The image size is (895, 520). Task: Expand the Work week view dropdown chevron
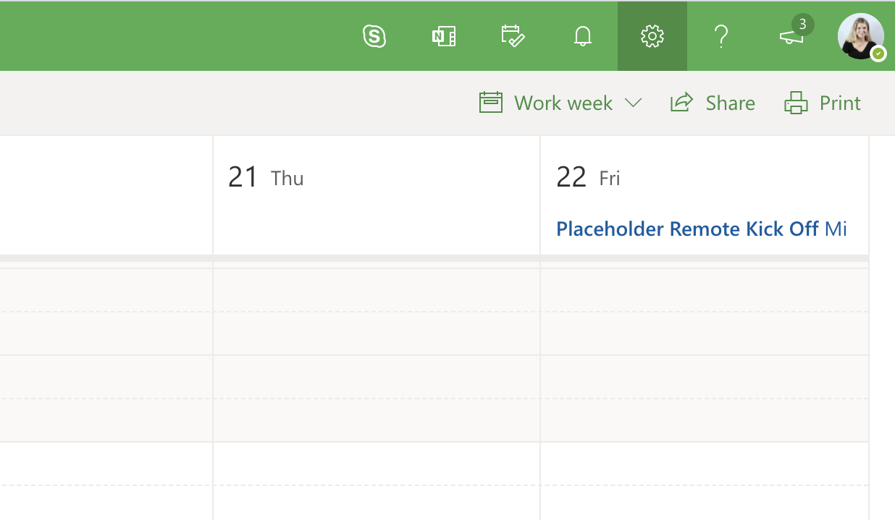[x=633, y=103]
